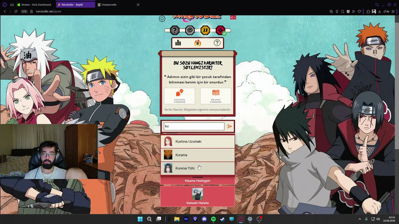Search open tabs with the magnifier
Viewport: 399px width, 224px height.
click(x=377, y=5)
